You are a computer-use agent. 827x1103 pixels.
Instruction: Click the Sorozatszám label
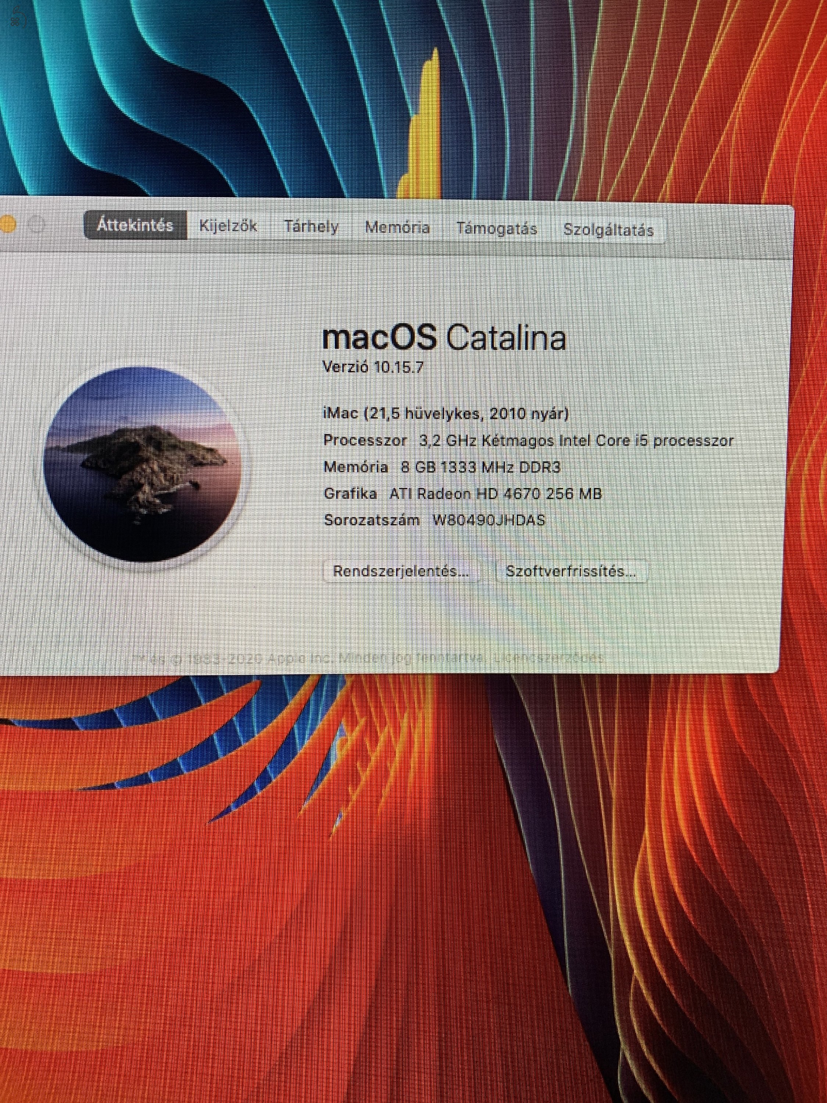pos(372,520)
